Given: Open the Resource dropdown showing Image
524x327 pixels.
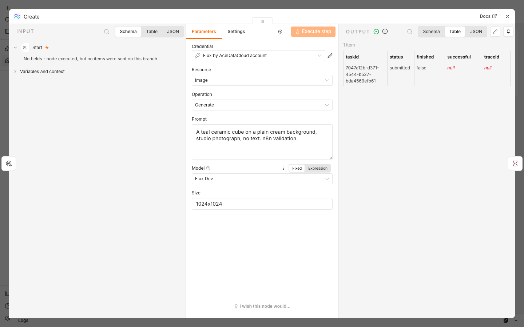Looking at the screenshot, I should (x=262, y=80).
